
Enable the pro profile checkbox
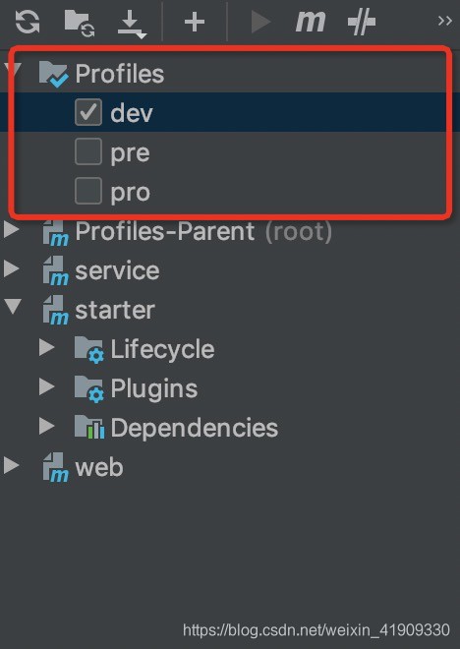(x=88, y=191)
